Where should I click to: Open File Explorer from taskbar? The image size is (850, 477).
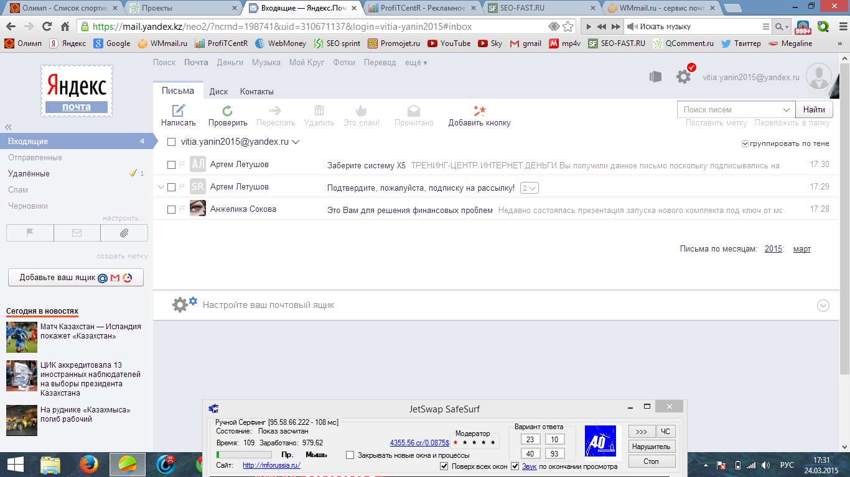click(50, 465)
